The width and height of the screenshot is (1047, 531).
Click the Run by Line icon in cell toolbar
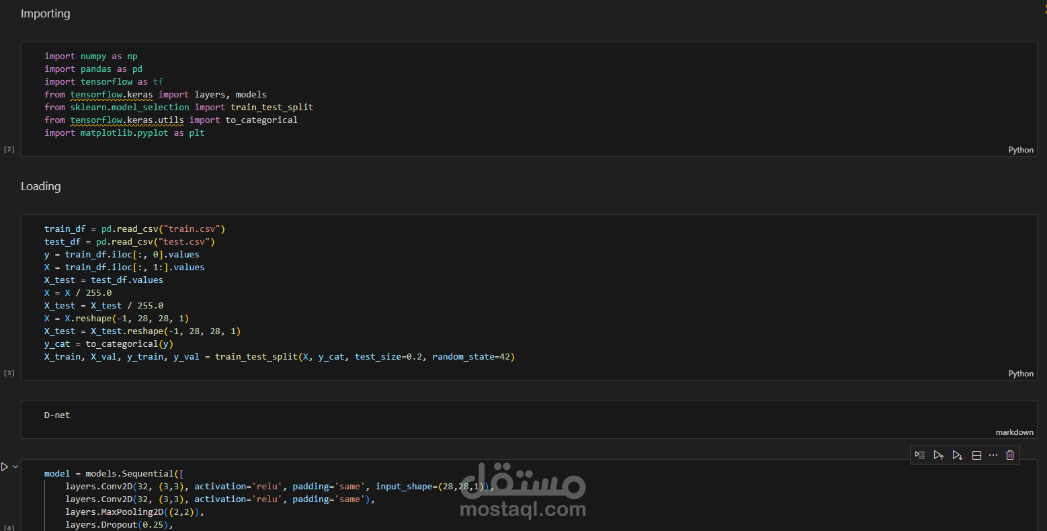(x=920, y=455)
